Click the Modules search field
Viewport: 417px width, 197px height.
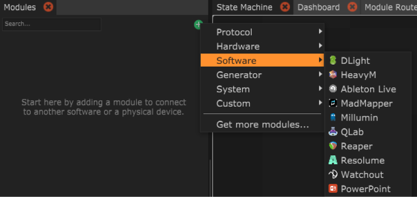52,24
